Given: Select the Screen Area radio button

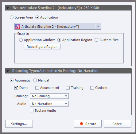Looking at the screenshot, I should pyautogui.click(x=12, y=17).
